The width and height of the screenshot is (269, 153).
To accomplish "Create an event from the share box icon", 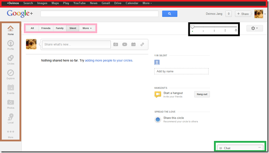I will pos(133,45).
